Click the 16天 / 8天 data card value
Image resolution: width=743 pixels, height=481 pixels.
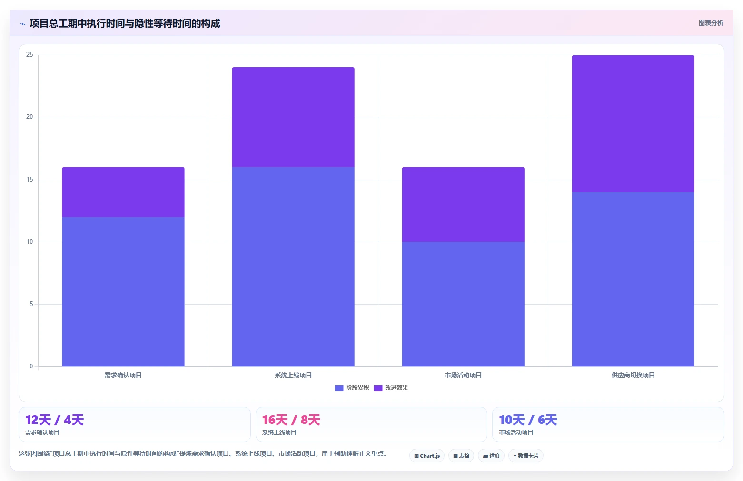click(x=291, y=420)
